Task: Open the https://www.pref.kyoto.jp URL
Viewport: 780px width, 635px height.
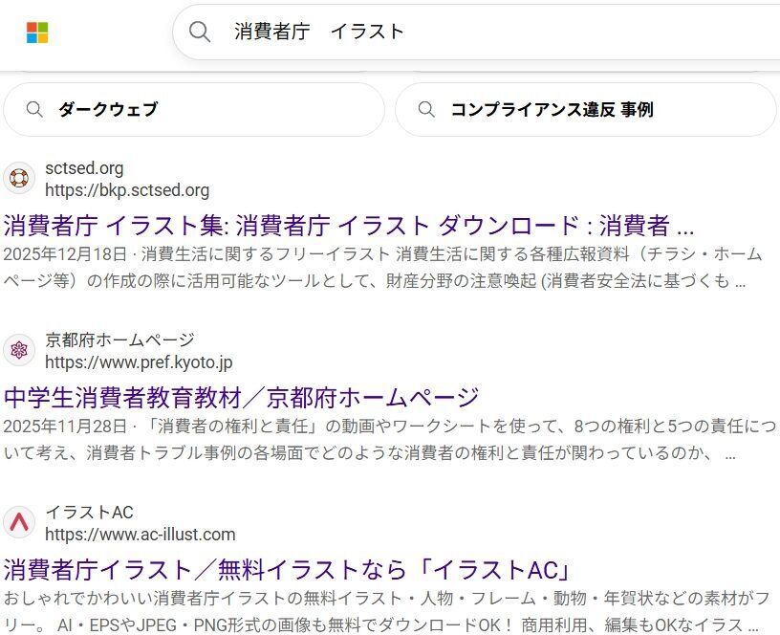Action: pyautogui.click(x=139, y=362)
